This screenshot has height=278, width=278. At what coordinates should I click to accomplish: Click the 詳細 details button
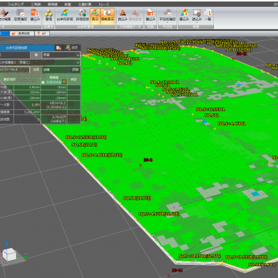tap(75, 69)
